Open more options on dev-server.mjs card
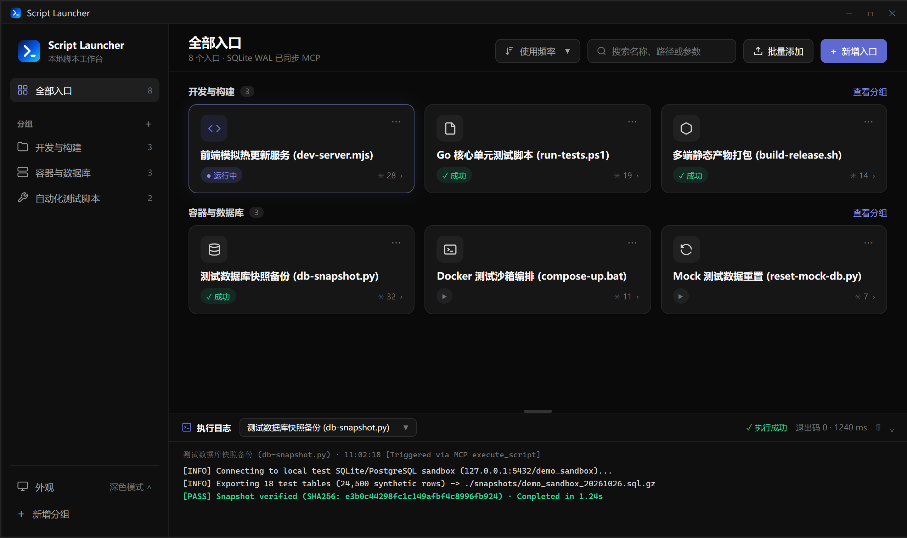This screenshot has width=907, height=538. (396, 122)
